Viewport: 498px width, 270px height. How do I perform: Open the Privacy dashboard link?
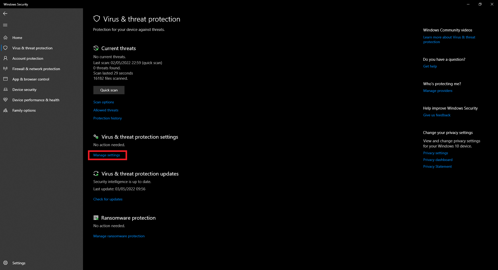click(438, 160)
